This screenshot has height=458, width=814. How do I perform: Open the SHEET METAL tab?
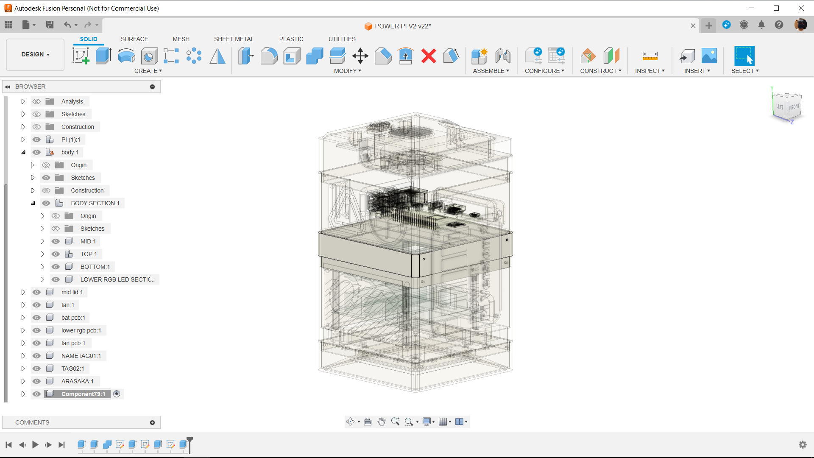(x=234, y=39)
